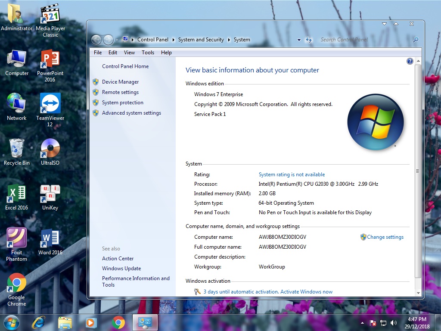Viewport: 441px width, 331px height.
Task: Open Windows Explorer from the taskbar
Action: coord(65,322)
